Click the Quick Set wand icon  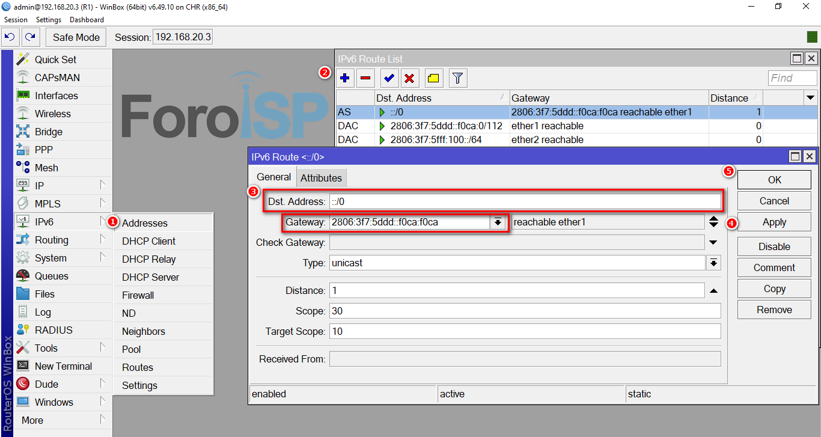tap(23, 60)
